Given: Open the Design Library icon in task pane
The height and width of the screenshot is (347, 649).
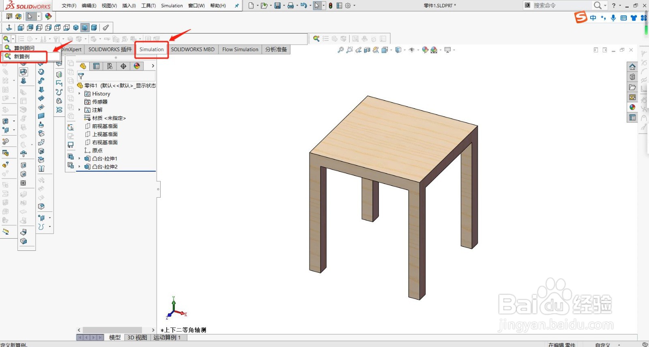Looking at the screenshot, I should 632,77.
